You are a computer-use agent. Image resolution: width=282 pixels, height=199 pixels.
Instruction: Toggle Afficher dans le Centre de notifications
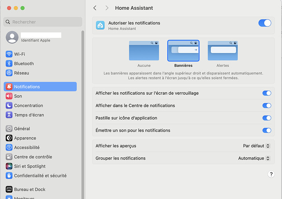point(267,106)
